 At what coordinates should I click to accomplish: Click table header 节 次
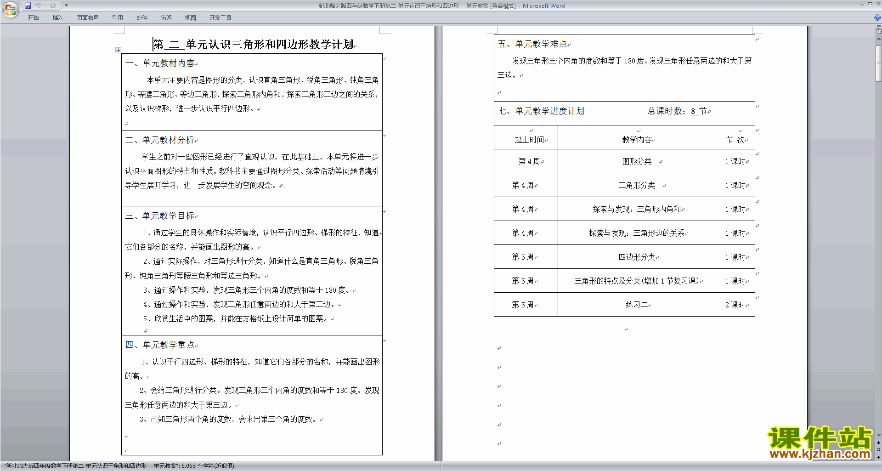click(x=735, y=140)
